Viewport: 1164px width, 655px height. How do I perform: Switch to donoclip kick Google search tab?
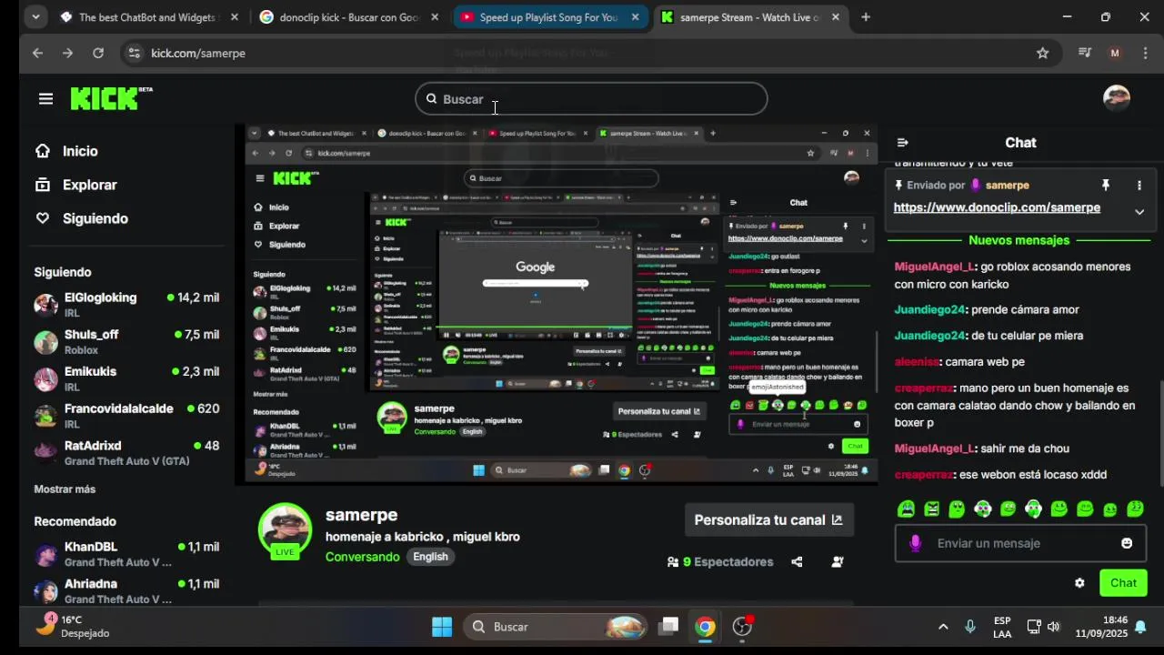point(348,16)
